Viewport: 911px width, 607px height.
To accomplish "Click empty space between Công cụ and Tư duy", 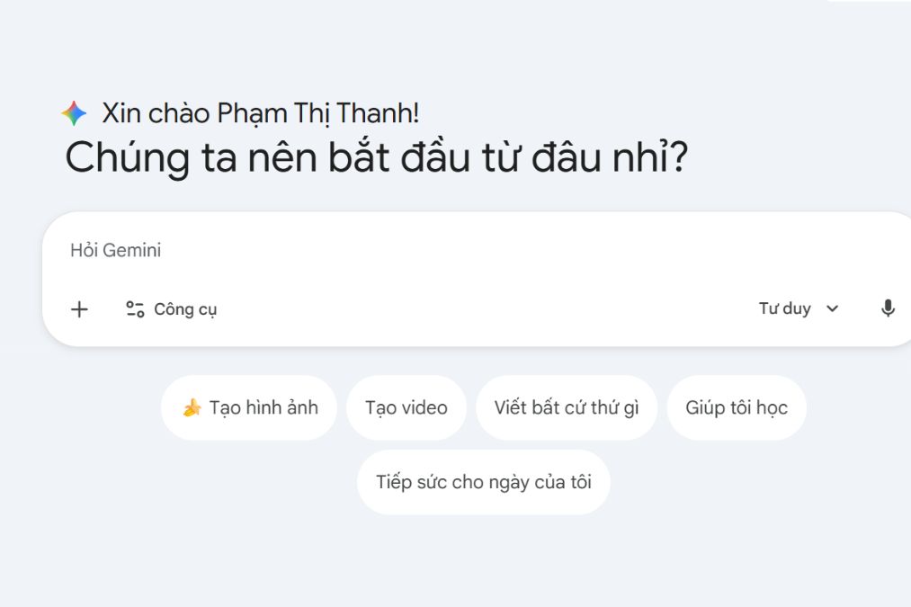I will click(486, 309).
